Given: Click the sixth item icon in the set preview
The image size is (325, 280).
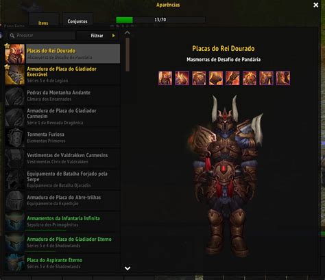Looking at the screenshot, I should (x=250, y=78).
